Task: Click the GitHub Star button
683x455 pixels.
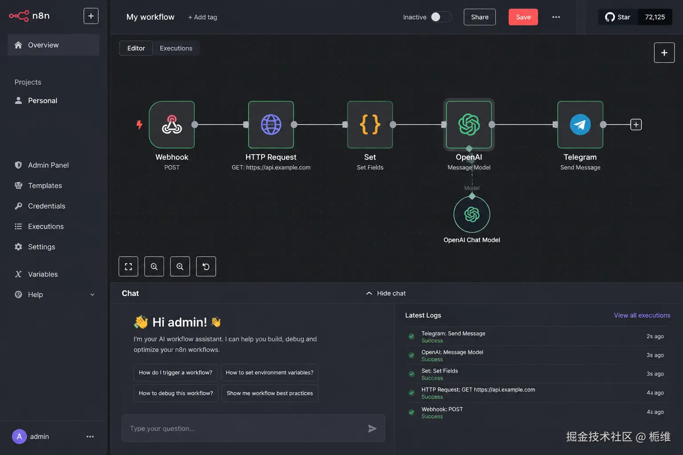Action: (618, 17)
